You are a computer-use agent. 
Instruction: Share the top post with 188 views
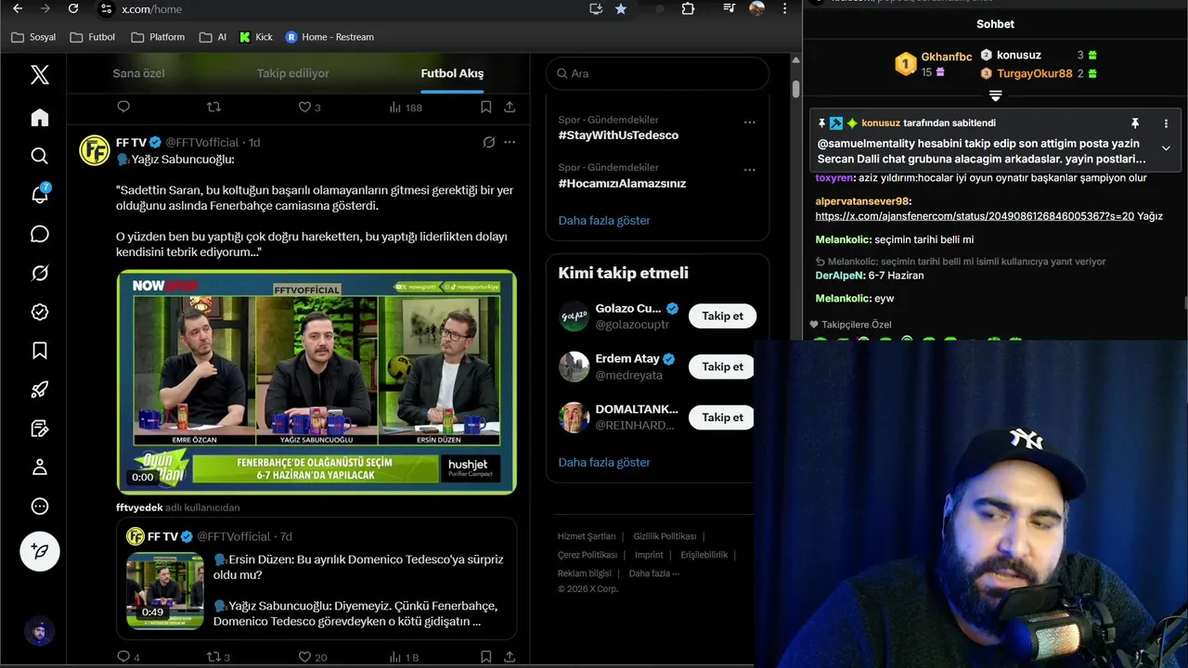tap(510, 108)
